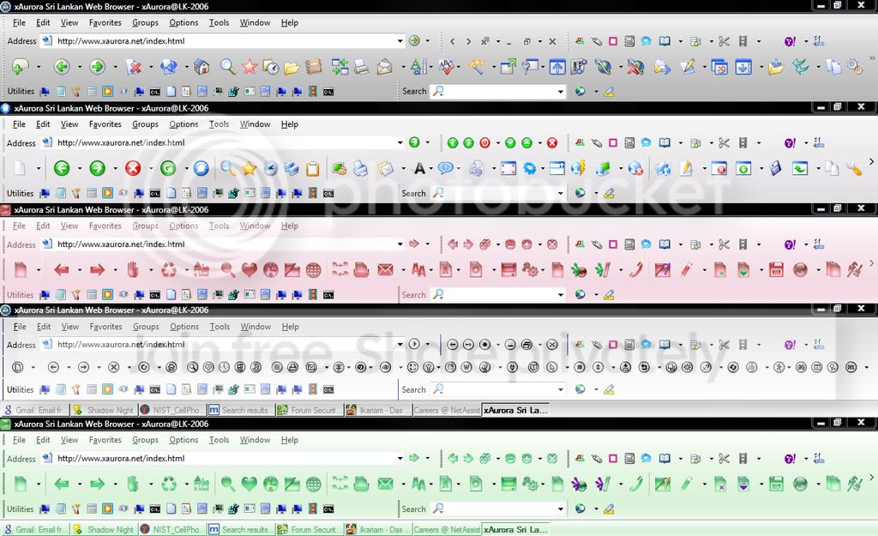The width and height of the screenshot is (878, 536).
Task: Click scissors icon in second window address row
Action: pos(724,143)
